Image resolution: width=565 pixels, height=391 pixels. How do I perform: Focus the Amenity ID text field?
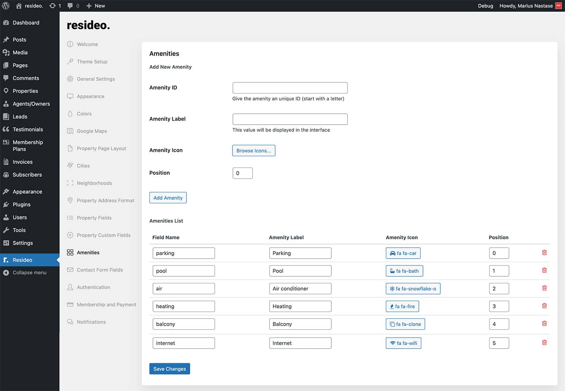pos(290,88)
